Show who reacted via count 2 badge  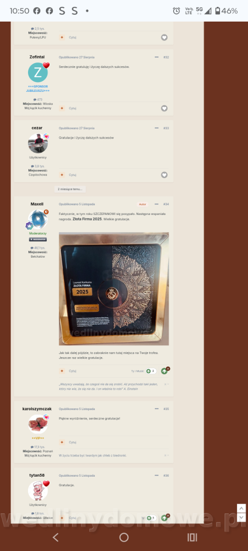[x=151, y=371]
